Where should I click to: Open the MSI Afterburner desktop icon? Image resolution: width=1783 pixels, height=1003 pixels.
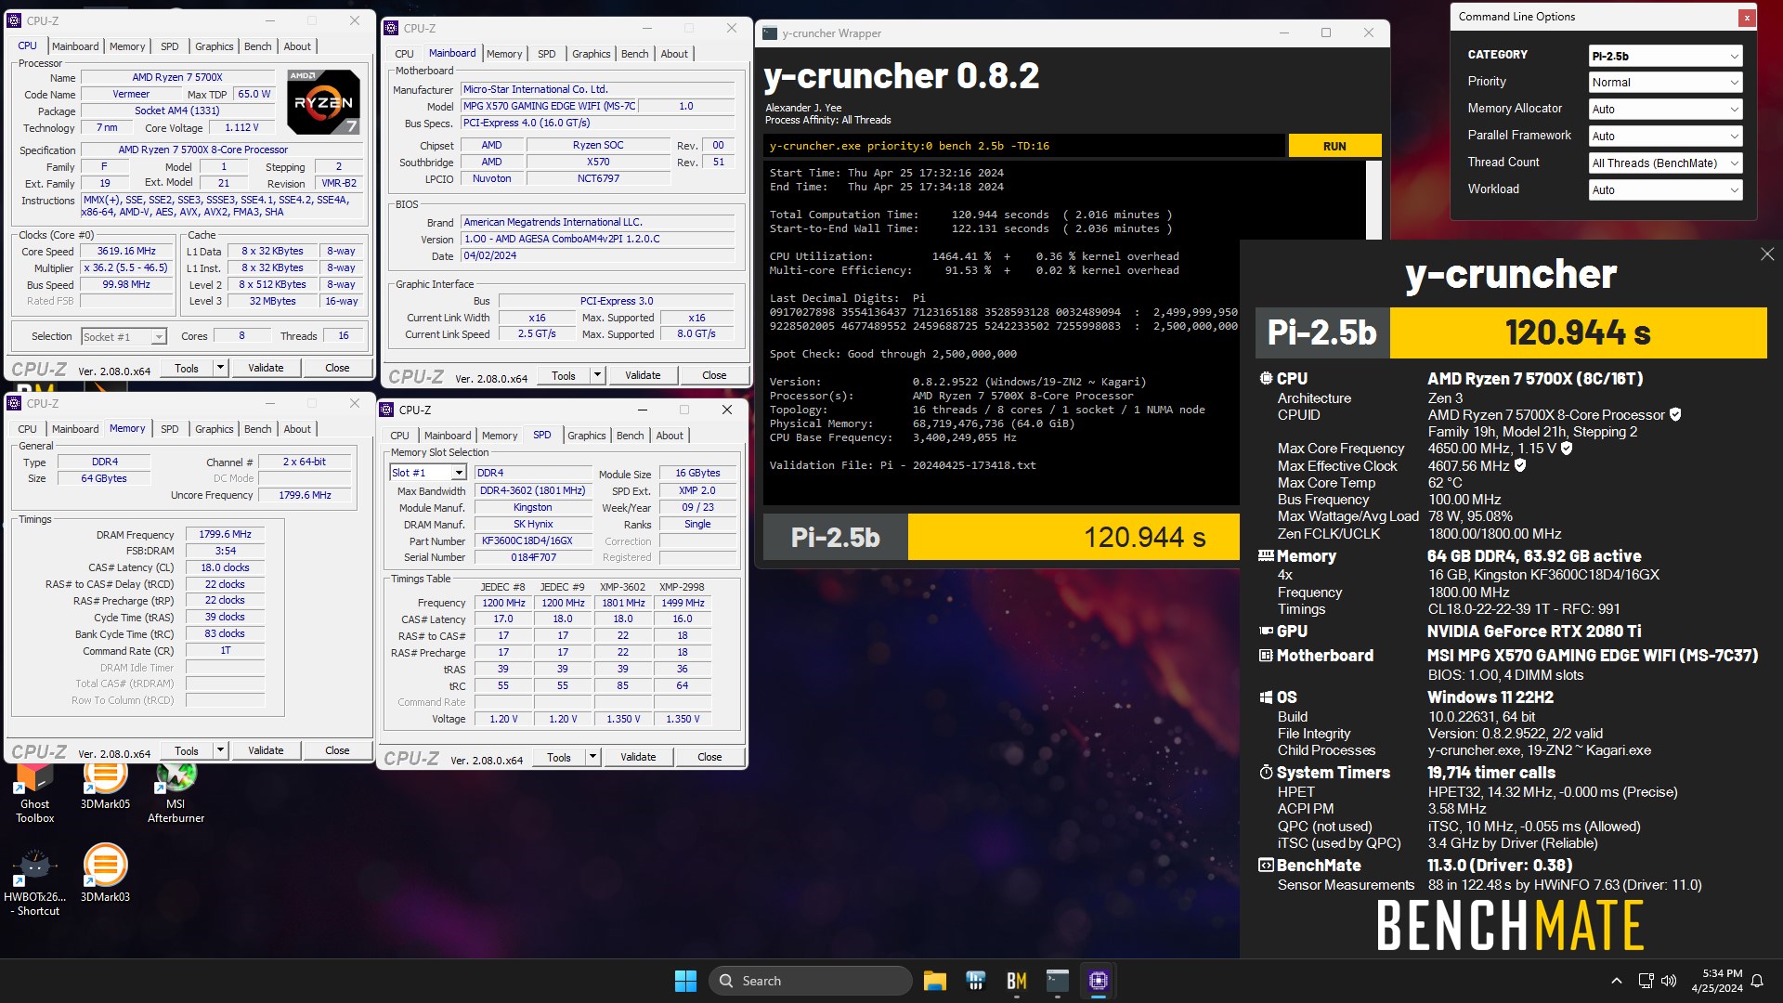(176, 789)
